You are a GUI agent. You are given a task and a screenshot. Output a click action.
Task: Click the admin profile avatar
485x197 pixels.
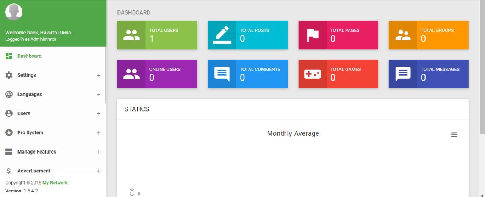pyautogui.click(x=14, y=12)
